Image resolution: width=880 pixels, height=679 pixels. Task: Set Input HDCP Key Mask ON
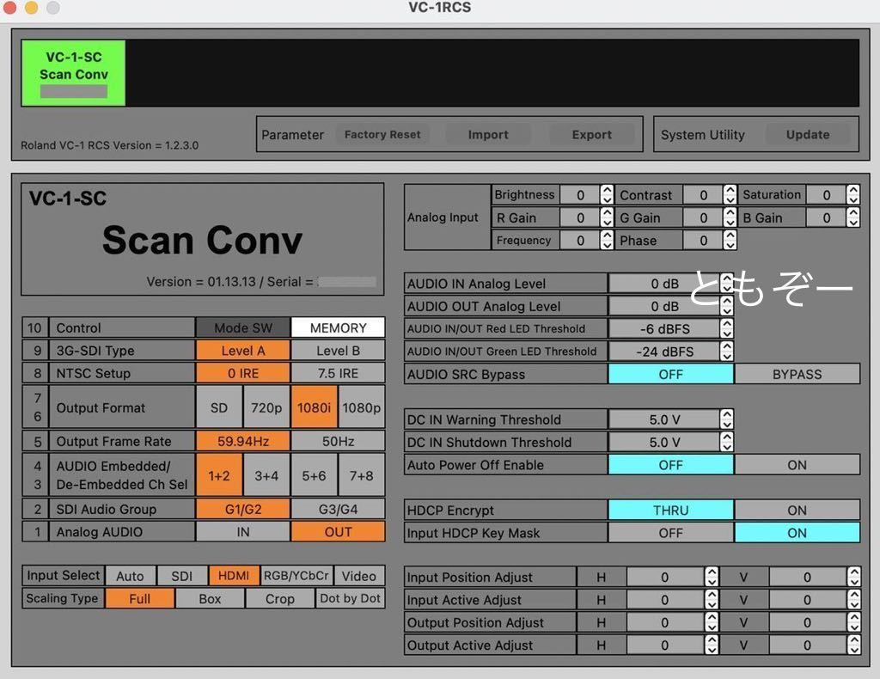[797, 533]
